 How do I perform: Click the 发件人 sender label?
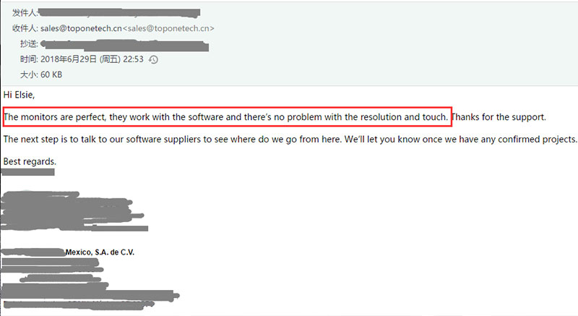24,12
